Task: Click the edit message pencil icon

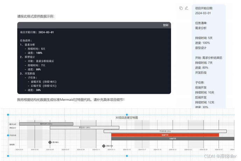Action: coord(186,8)
